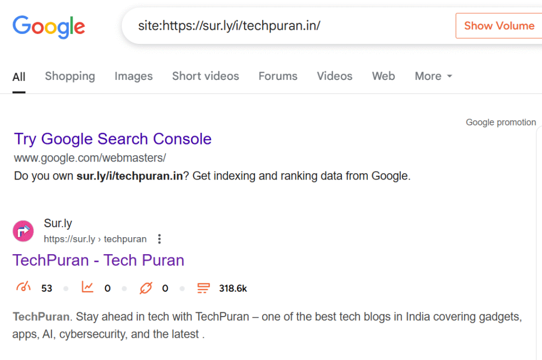Click the Show Volume button
Screen dimensions: 542x360
(499, 25)
